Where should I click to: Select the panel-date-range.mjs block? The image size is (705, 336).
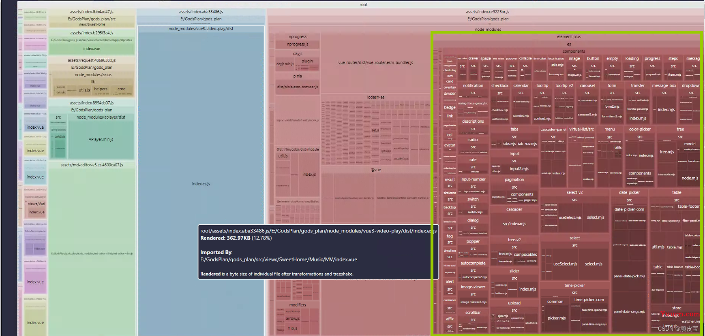(x=629, y=312)
